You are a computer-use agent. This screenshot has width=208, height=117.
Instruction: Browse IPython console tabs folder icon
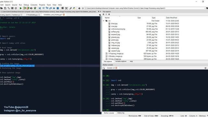click(104, 68)
